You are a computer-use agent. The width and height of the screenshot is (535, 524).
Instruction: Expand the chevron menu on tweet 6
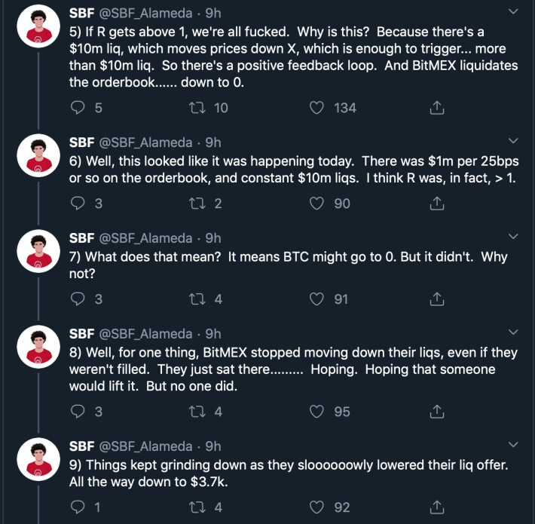click(x=513, y=141)
